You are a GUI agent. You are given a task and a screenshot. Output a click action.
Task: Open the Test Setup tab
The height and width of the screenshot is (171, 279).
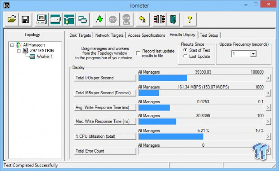point(209,35)
